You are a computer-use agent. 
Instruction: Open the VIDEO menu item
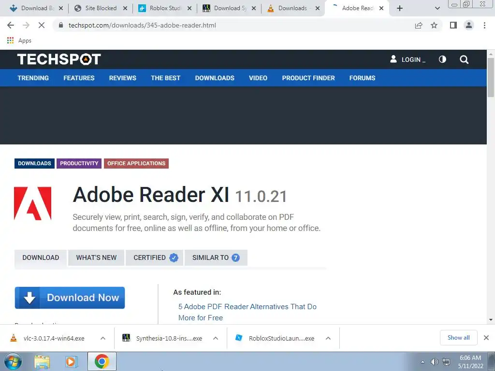coord(258,78)
